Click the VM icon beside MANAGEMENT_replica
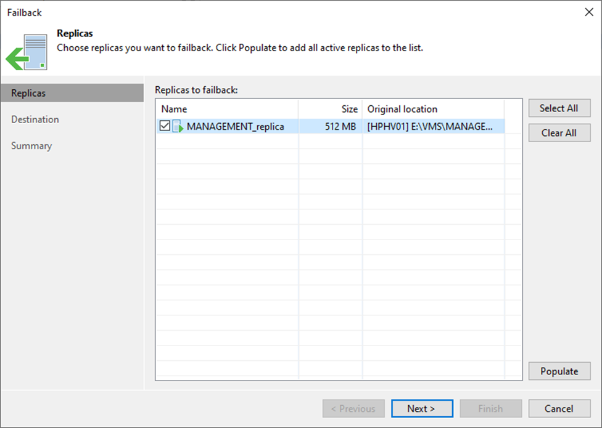This screenshot has height=428, width=602. click(178, 126)
